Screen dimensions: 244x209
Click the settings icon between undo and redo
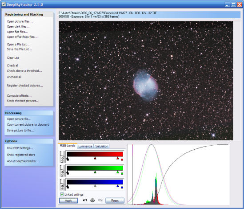tap(92, 200)
